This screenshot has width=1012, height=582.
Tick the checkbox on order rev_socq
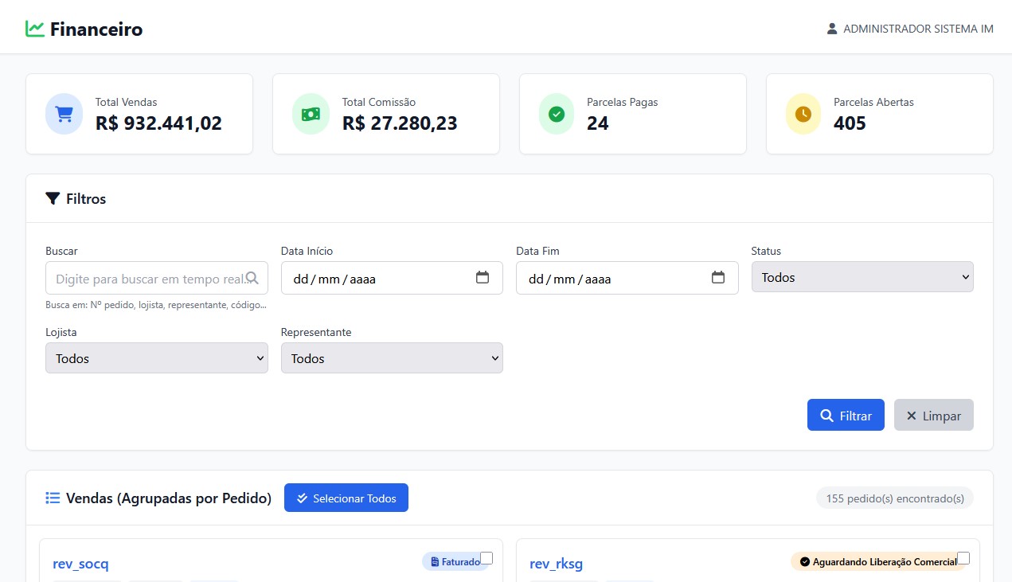point(486,558)
